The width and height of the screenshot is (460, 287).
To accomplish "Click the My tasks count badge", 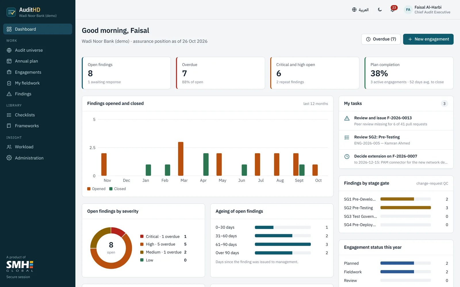I will [444, 104].
